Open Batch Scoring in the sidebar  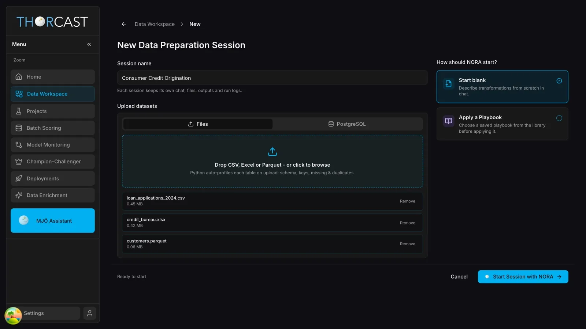[53, 128]
